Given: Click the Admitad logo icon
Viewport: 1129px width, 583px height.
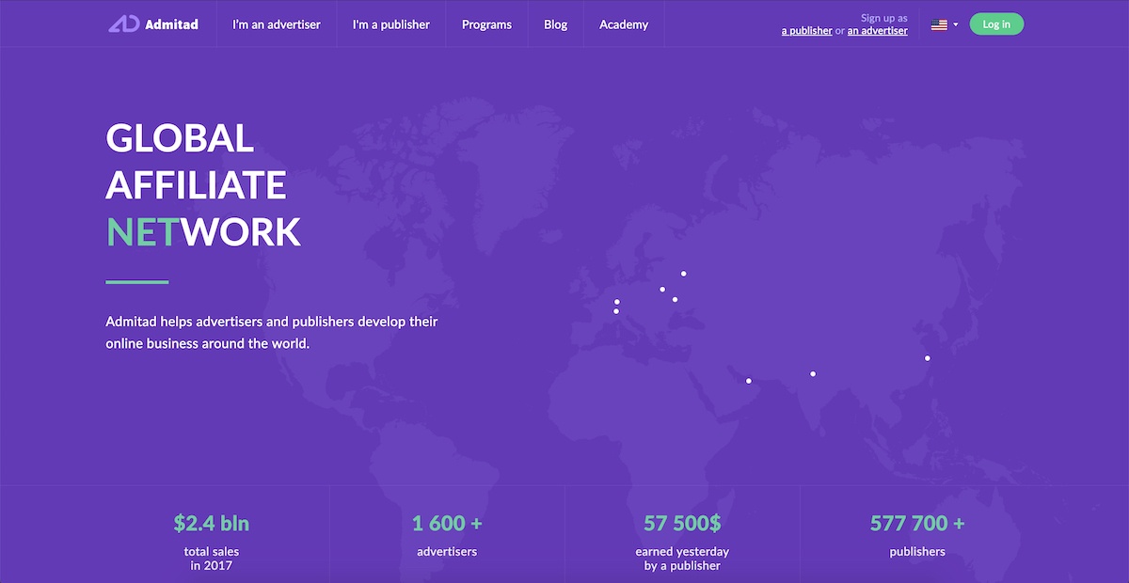Looking at the screenshot, I should pyautogui.click(x=123, y=24).
